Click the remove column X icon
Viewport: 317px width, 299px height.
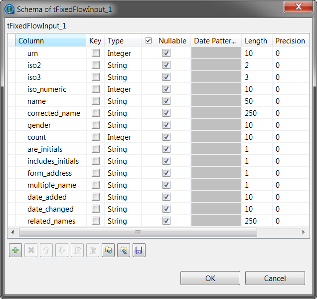point(31,250)
